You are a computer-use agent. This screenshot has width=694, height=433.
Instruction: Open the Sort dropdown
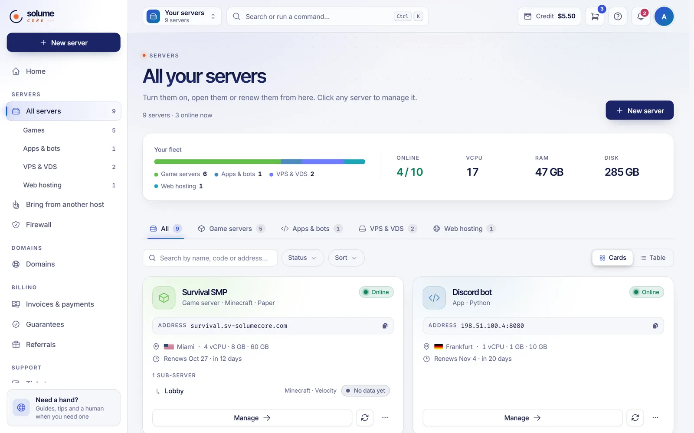coord(346,258)
